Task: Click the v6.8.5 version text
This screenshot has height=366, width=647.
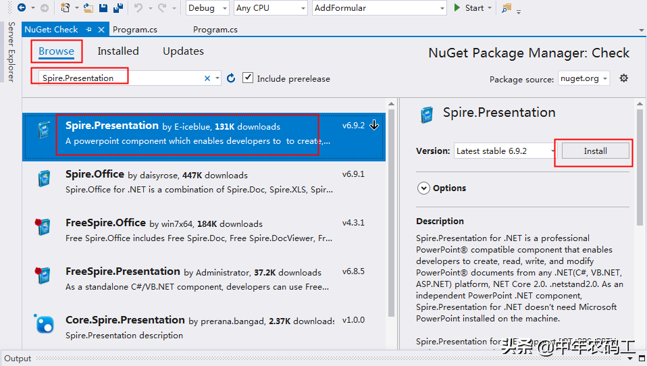Action: [353, 271]
